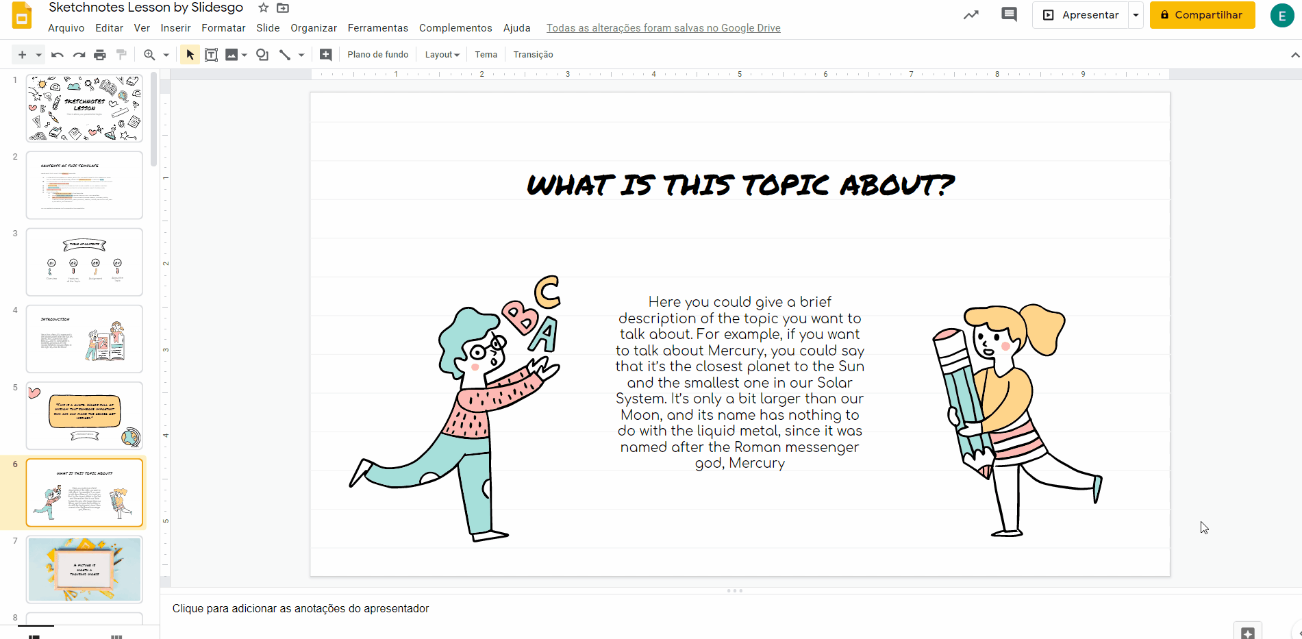Open the Ajuda menu

[517, 28]
